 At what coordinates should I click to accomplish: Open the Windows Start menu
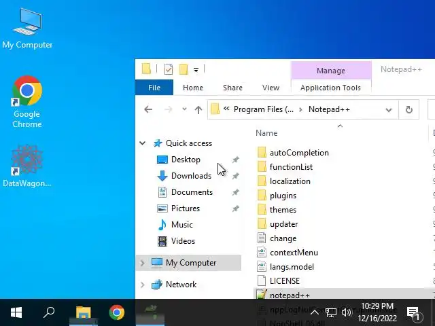point(16,312)
